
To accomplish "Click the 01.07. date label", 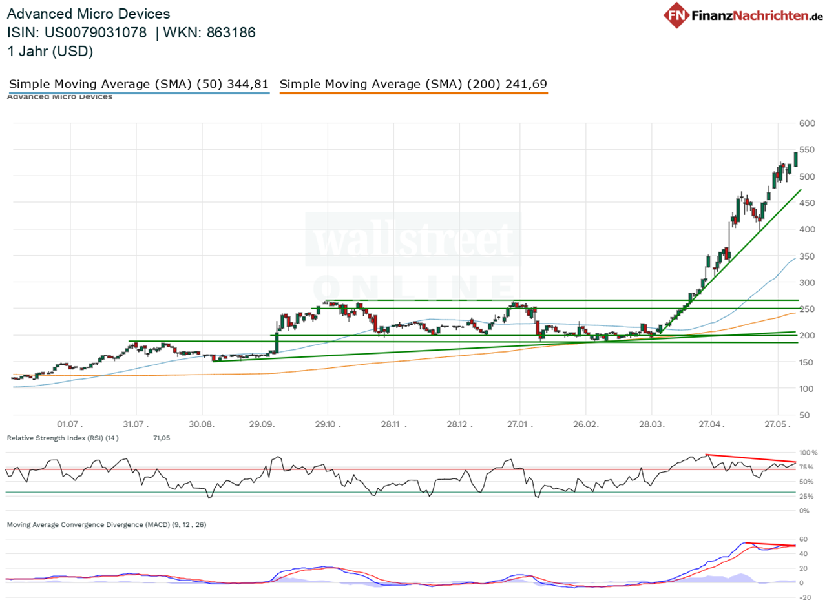I will pyautogui.click(x=70, y=424).
